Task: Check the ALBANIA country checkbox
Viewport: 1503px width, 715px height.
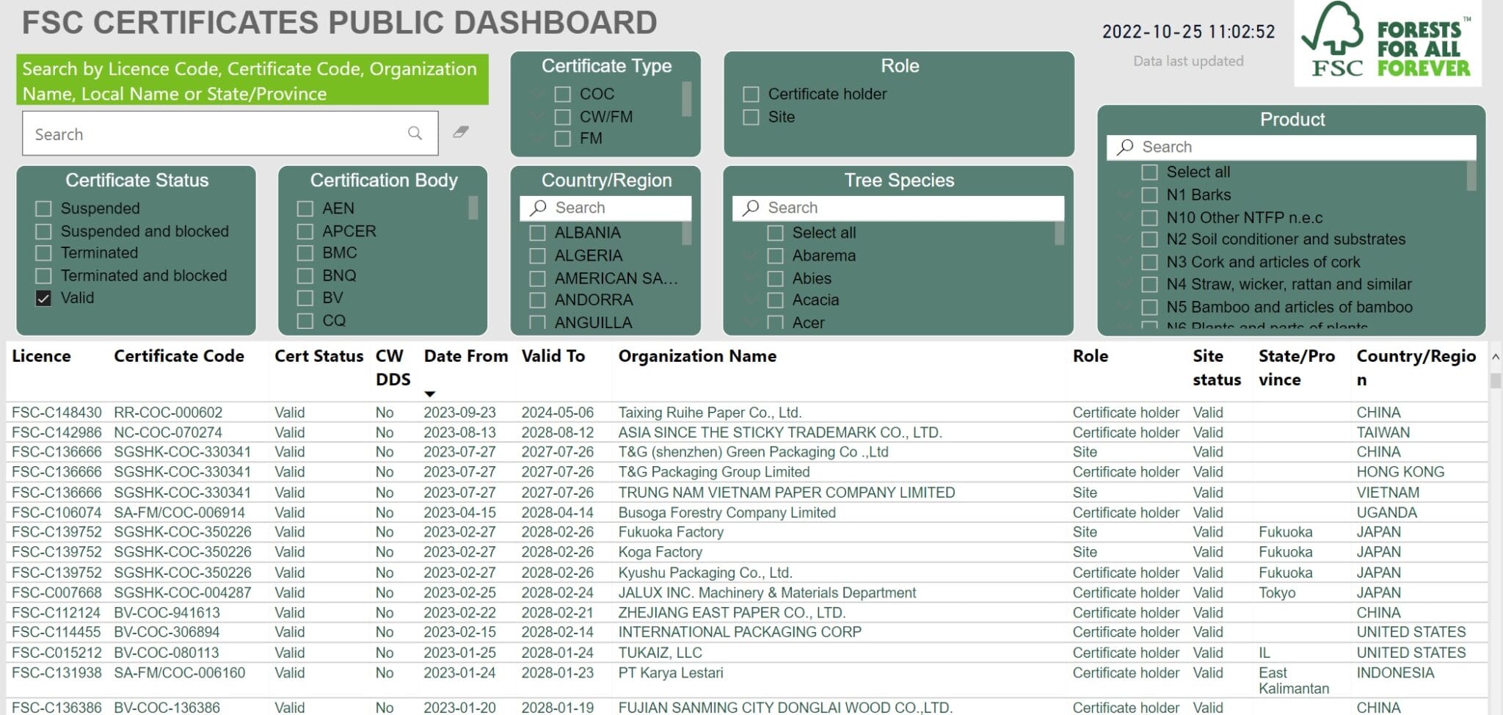Action: pos(538,233)
